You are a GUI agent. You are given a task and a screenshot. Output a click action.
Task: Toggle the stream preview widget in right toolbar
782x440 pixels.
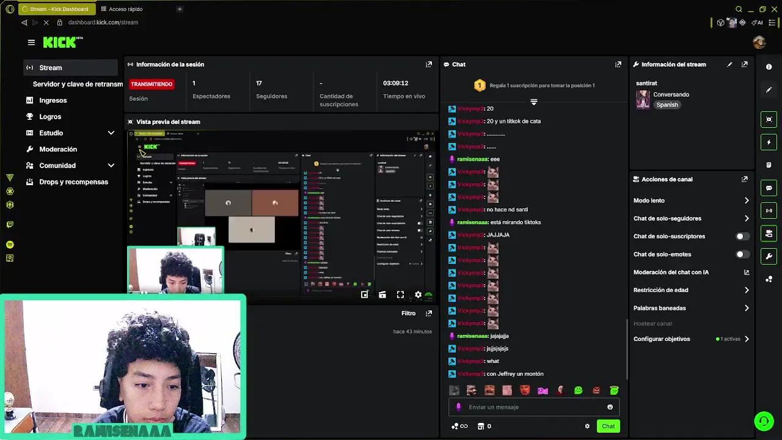click(x=769, y=119)
